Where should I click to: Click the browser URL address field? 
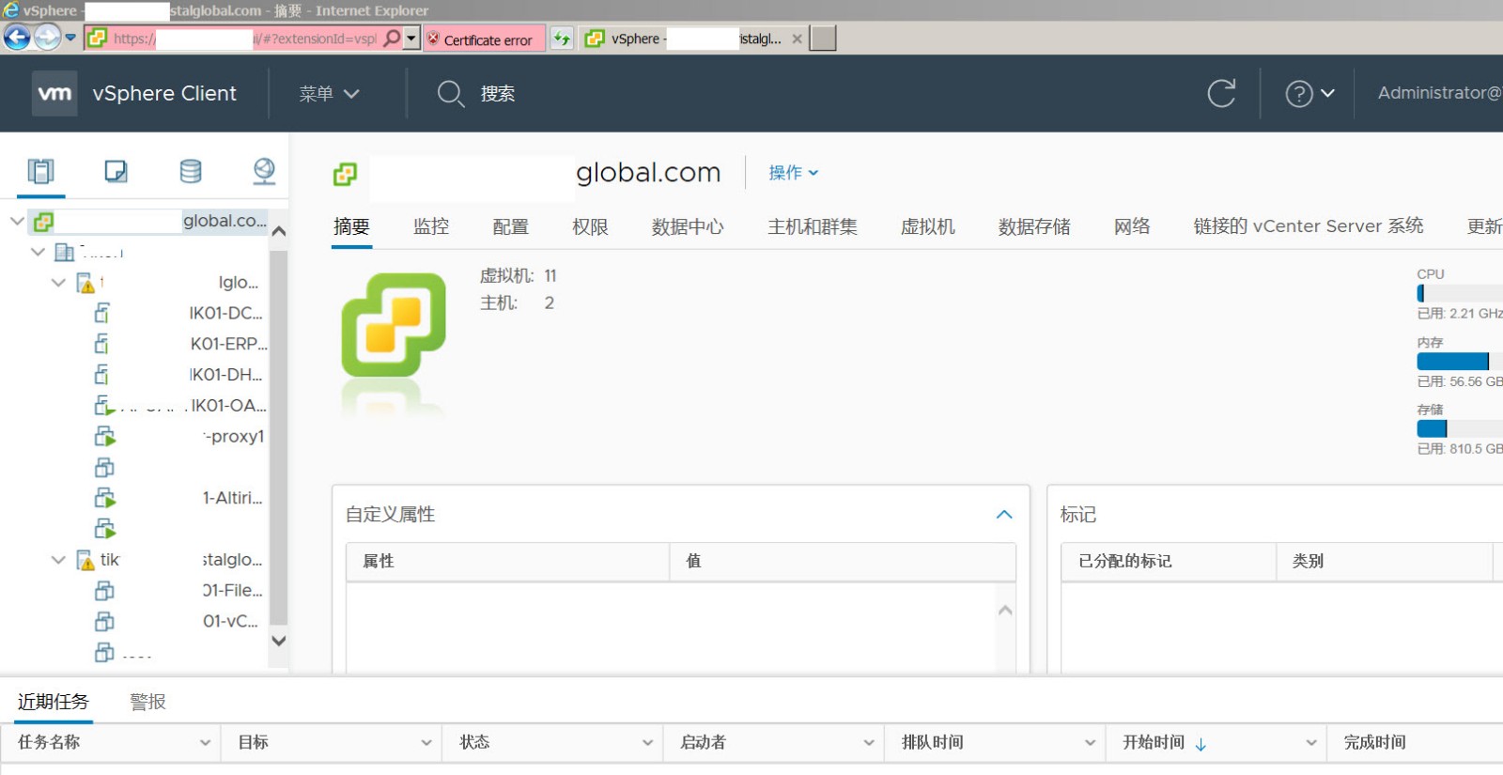coord(244,39)
